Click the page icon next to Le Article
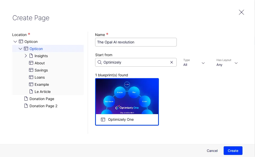The height and width of the screenshot is (157, 255). [x=31, y=92]
